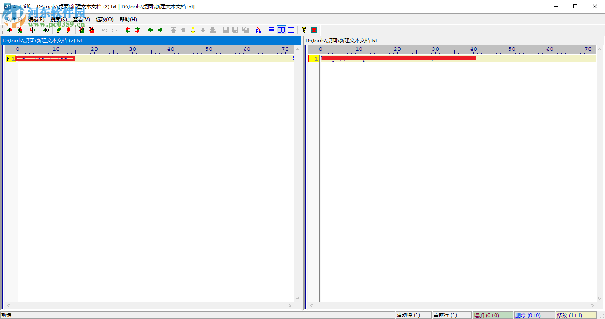The height and width of the screenshot is (319, 605).
Task: Click the a|b compare files icon
Action: pyautogui.click(x=9, y=30)
